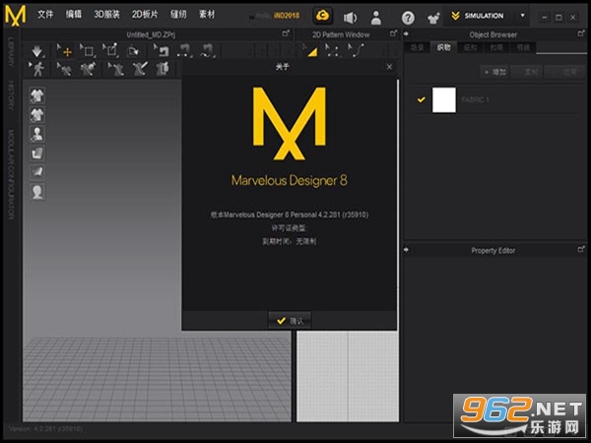Pick the Pin tool beside Select Mesh
Viewport: 591px width, 443px height.
click(110, 50)
